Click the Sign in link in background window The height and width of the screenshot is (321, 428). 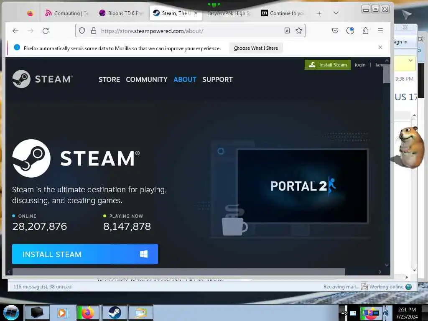coord(401,42)
